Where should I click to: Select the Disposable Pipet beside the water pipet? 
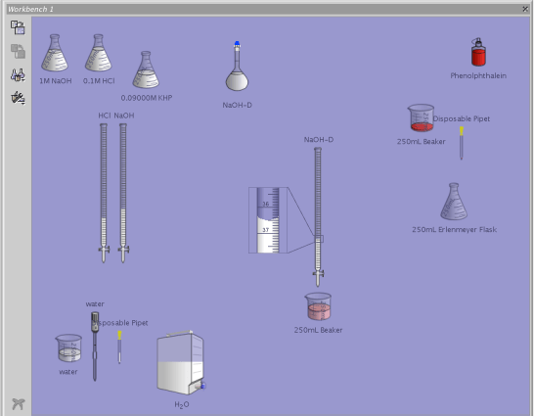(119, 347)
